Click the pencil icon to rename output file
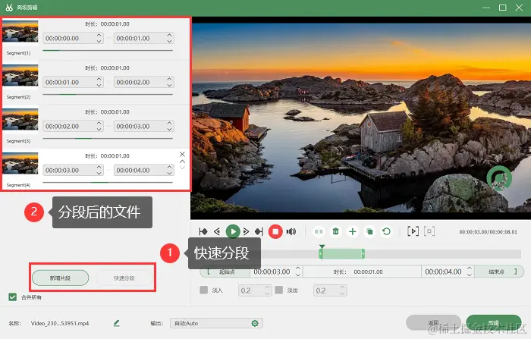The height and width of the screenshot is (339, 531). 117,323
